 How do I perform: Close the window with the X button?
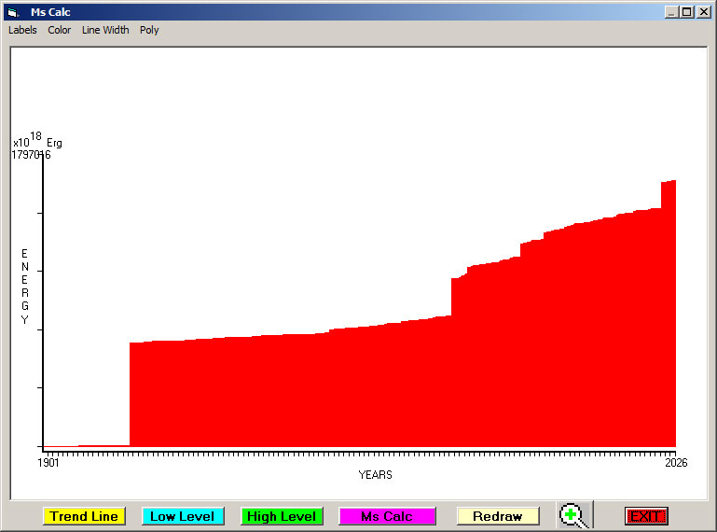(x=702, y=12)
